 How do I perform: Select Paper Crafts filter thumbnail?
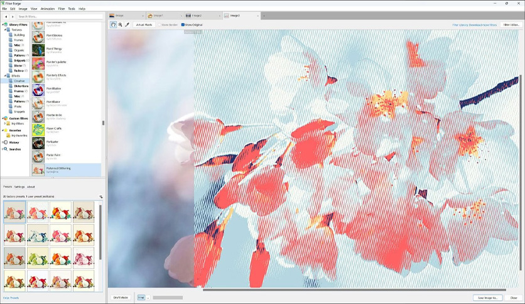(38, 130)
